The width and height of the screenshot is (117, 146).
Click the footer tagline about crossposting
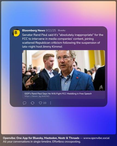[42, 142]
